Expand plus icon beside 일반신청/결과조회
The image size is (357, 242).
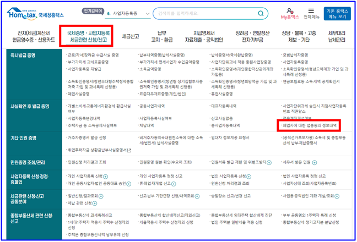101,196
